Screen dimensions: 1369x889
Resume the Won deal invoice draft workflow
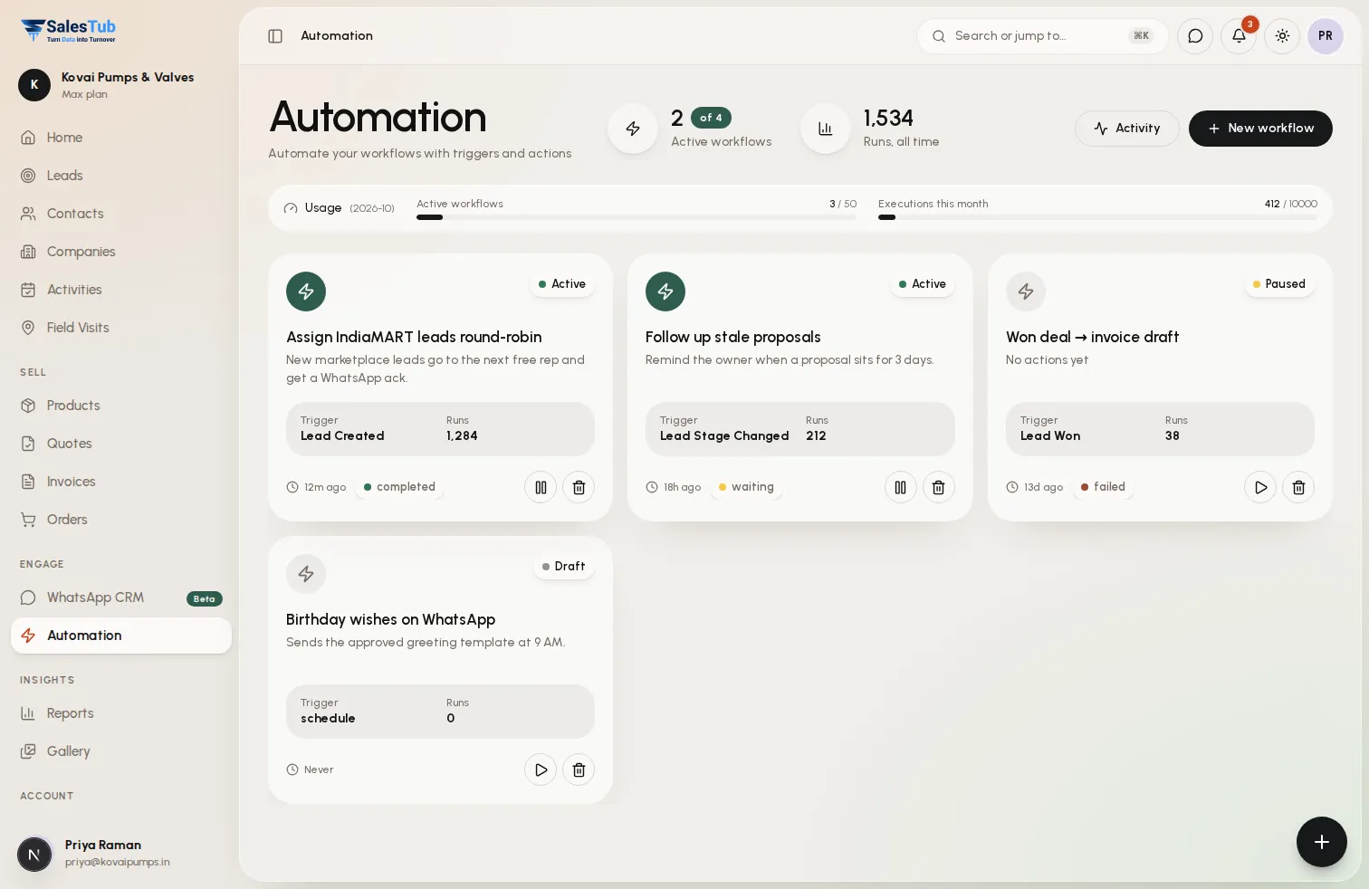tap(1260, 487)
